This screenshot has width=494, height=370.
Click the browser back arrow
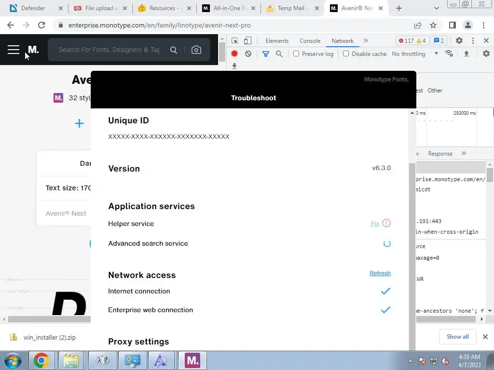11,25
